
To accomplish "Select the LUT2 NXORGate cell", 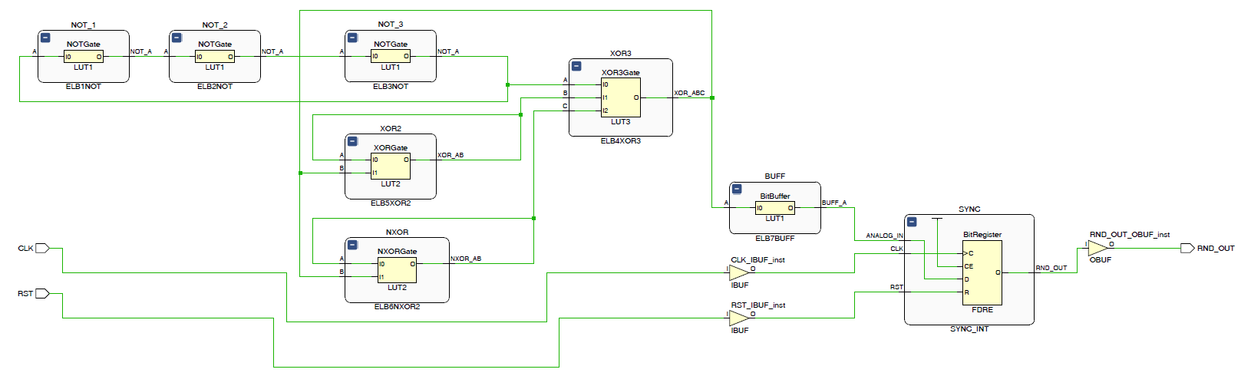I will (397, 270).
